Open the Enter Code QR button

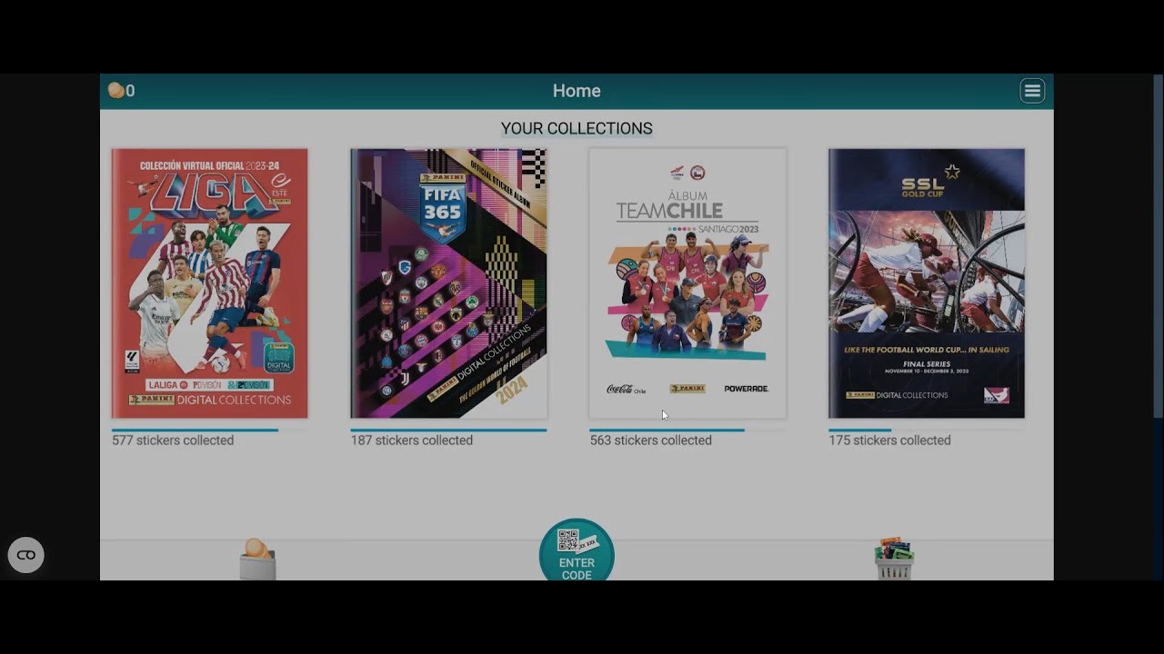point(577,550)
